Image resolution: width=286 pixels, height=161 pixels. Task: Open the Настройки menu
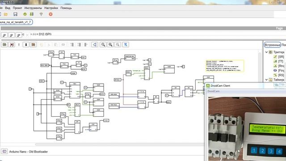pos(51,8)
